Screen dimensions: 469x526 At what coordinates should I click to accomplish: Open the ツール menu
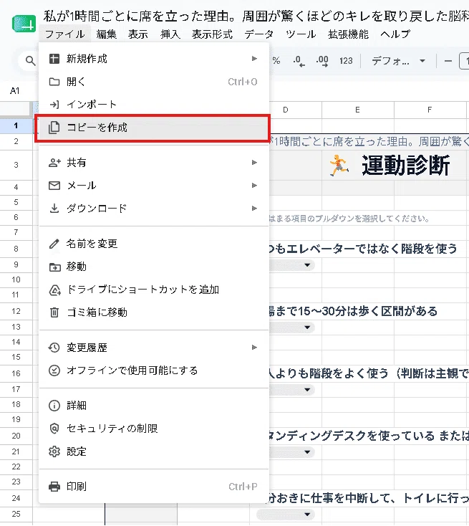coord(300,34)
